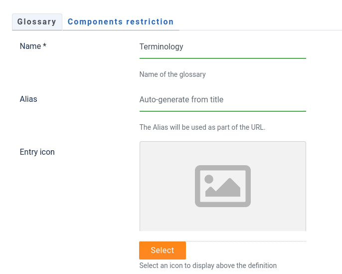This screenshot has width=342, height=274.
Task: Click the green underline below Name field
Action: pyautogui.click(x=222, y=58)
